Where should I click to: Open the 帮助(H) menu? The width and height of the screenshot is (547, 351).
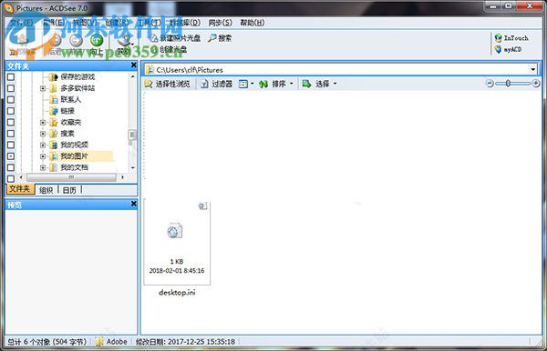[x=253, y=23]
